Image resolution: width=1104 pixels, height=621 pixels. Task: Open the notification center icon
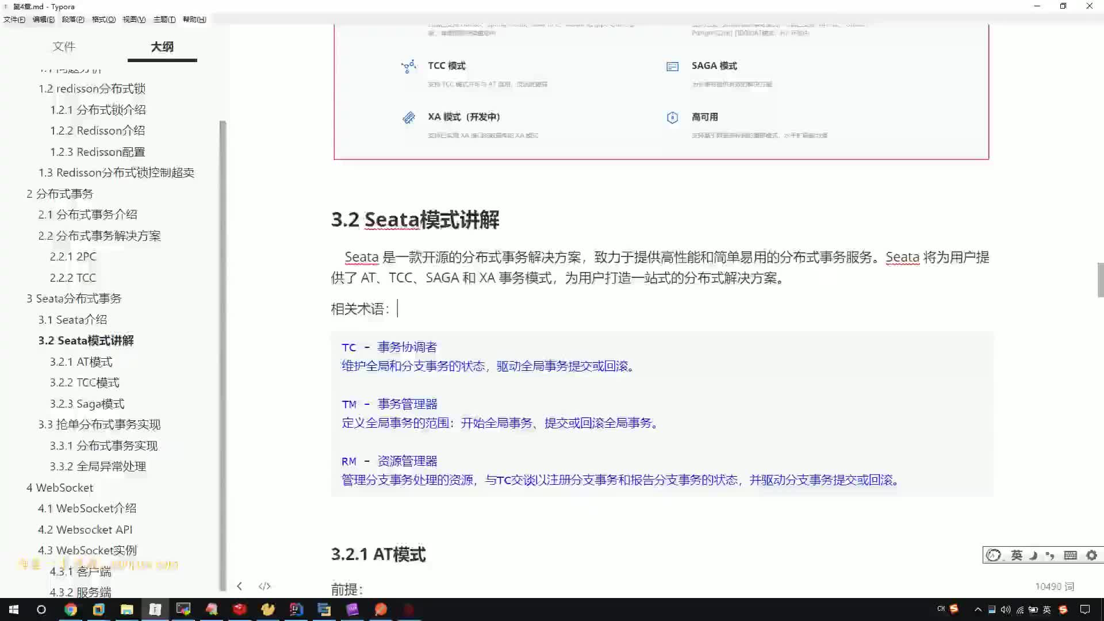point(1085,609)
